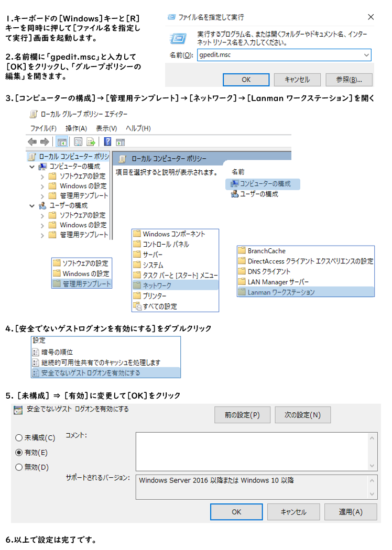Click the 前の設定(P) button

tap(243, 415)
